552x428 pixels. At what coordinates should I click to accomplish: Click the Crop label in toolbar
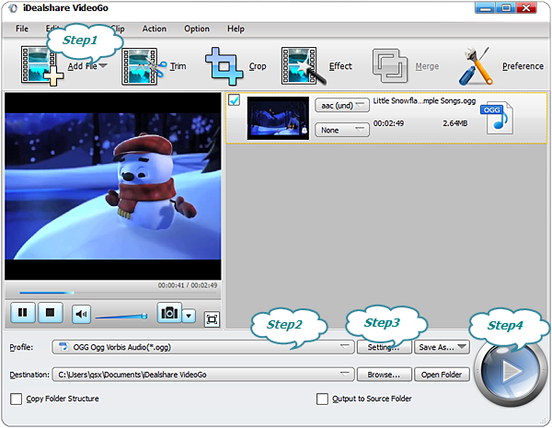pyautogui.click(x=258, y=66)
